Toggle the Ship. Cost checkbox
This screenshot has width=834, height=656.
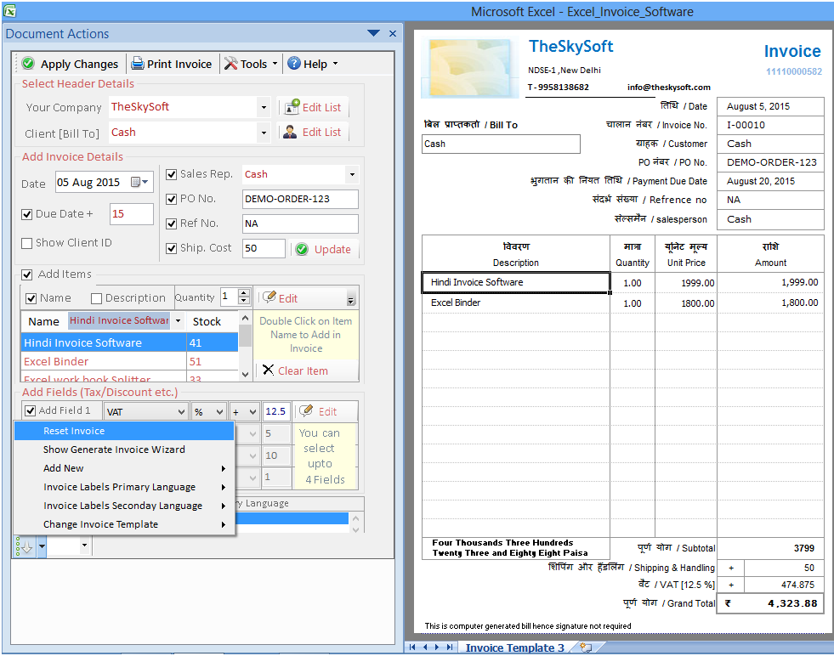tap(171, 248)
